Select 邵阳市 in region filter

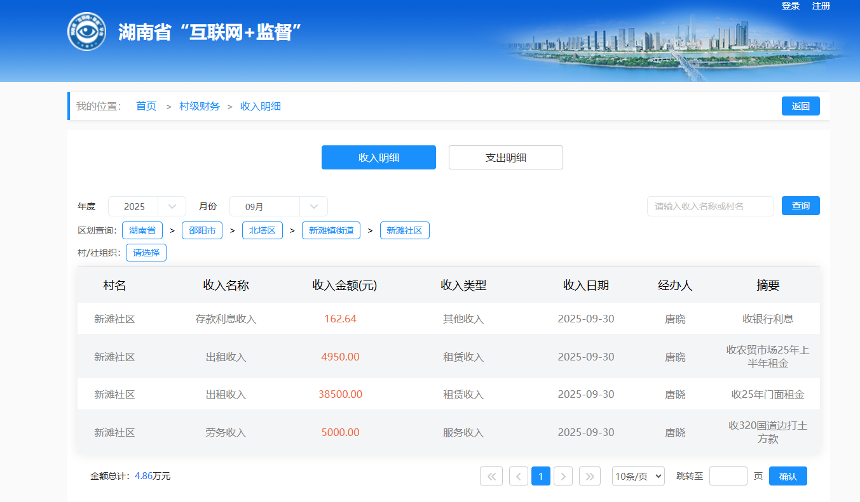pos(202,230)
